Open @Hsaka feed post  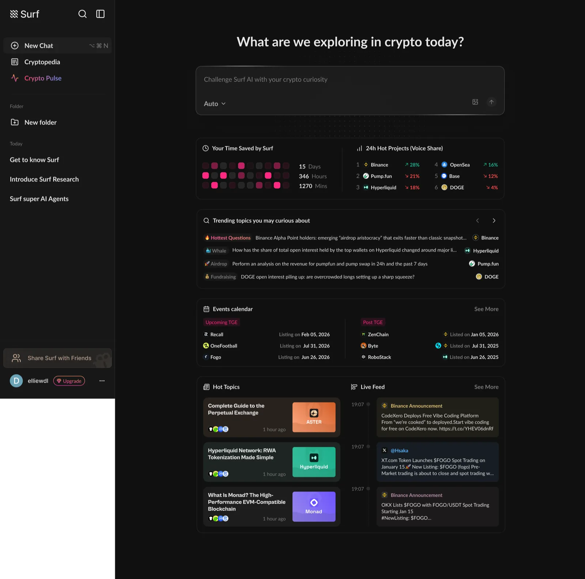click(x=438, y=462)
